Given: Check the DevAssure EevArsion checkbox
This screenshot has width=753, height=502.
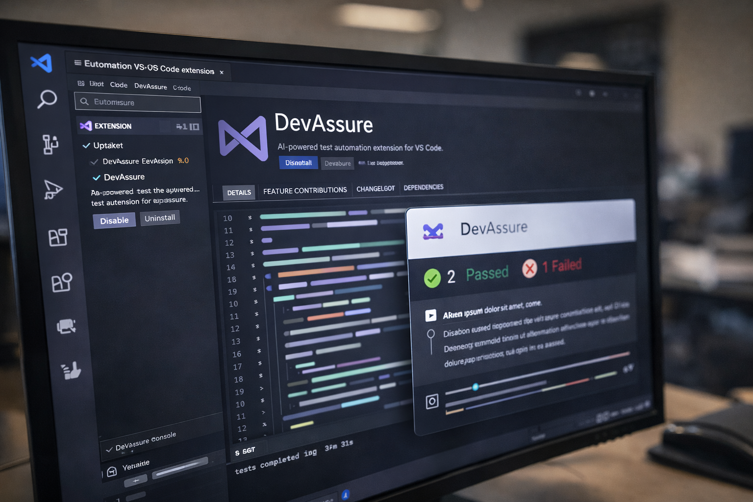Looking at the screenshot, I should pyautogui.click(x=94, y=161).
